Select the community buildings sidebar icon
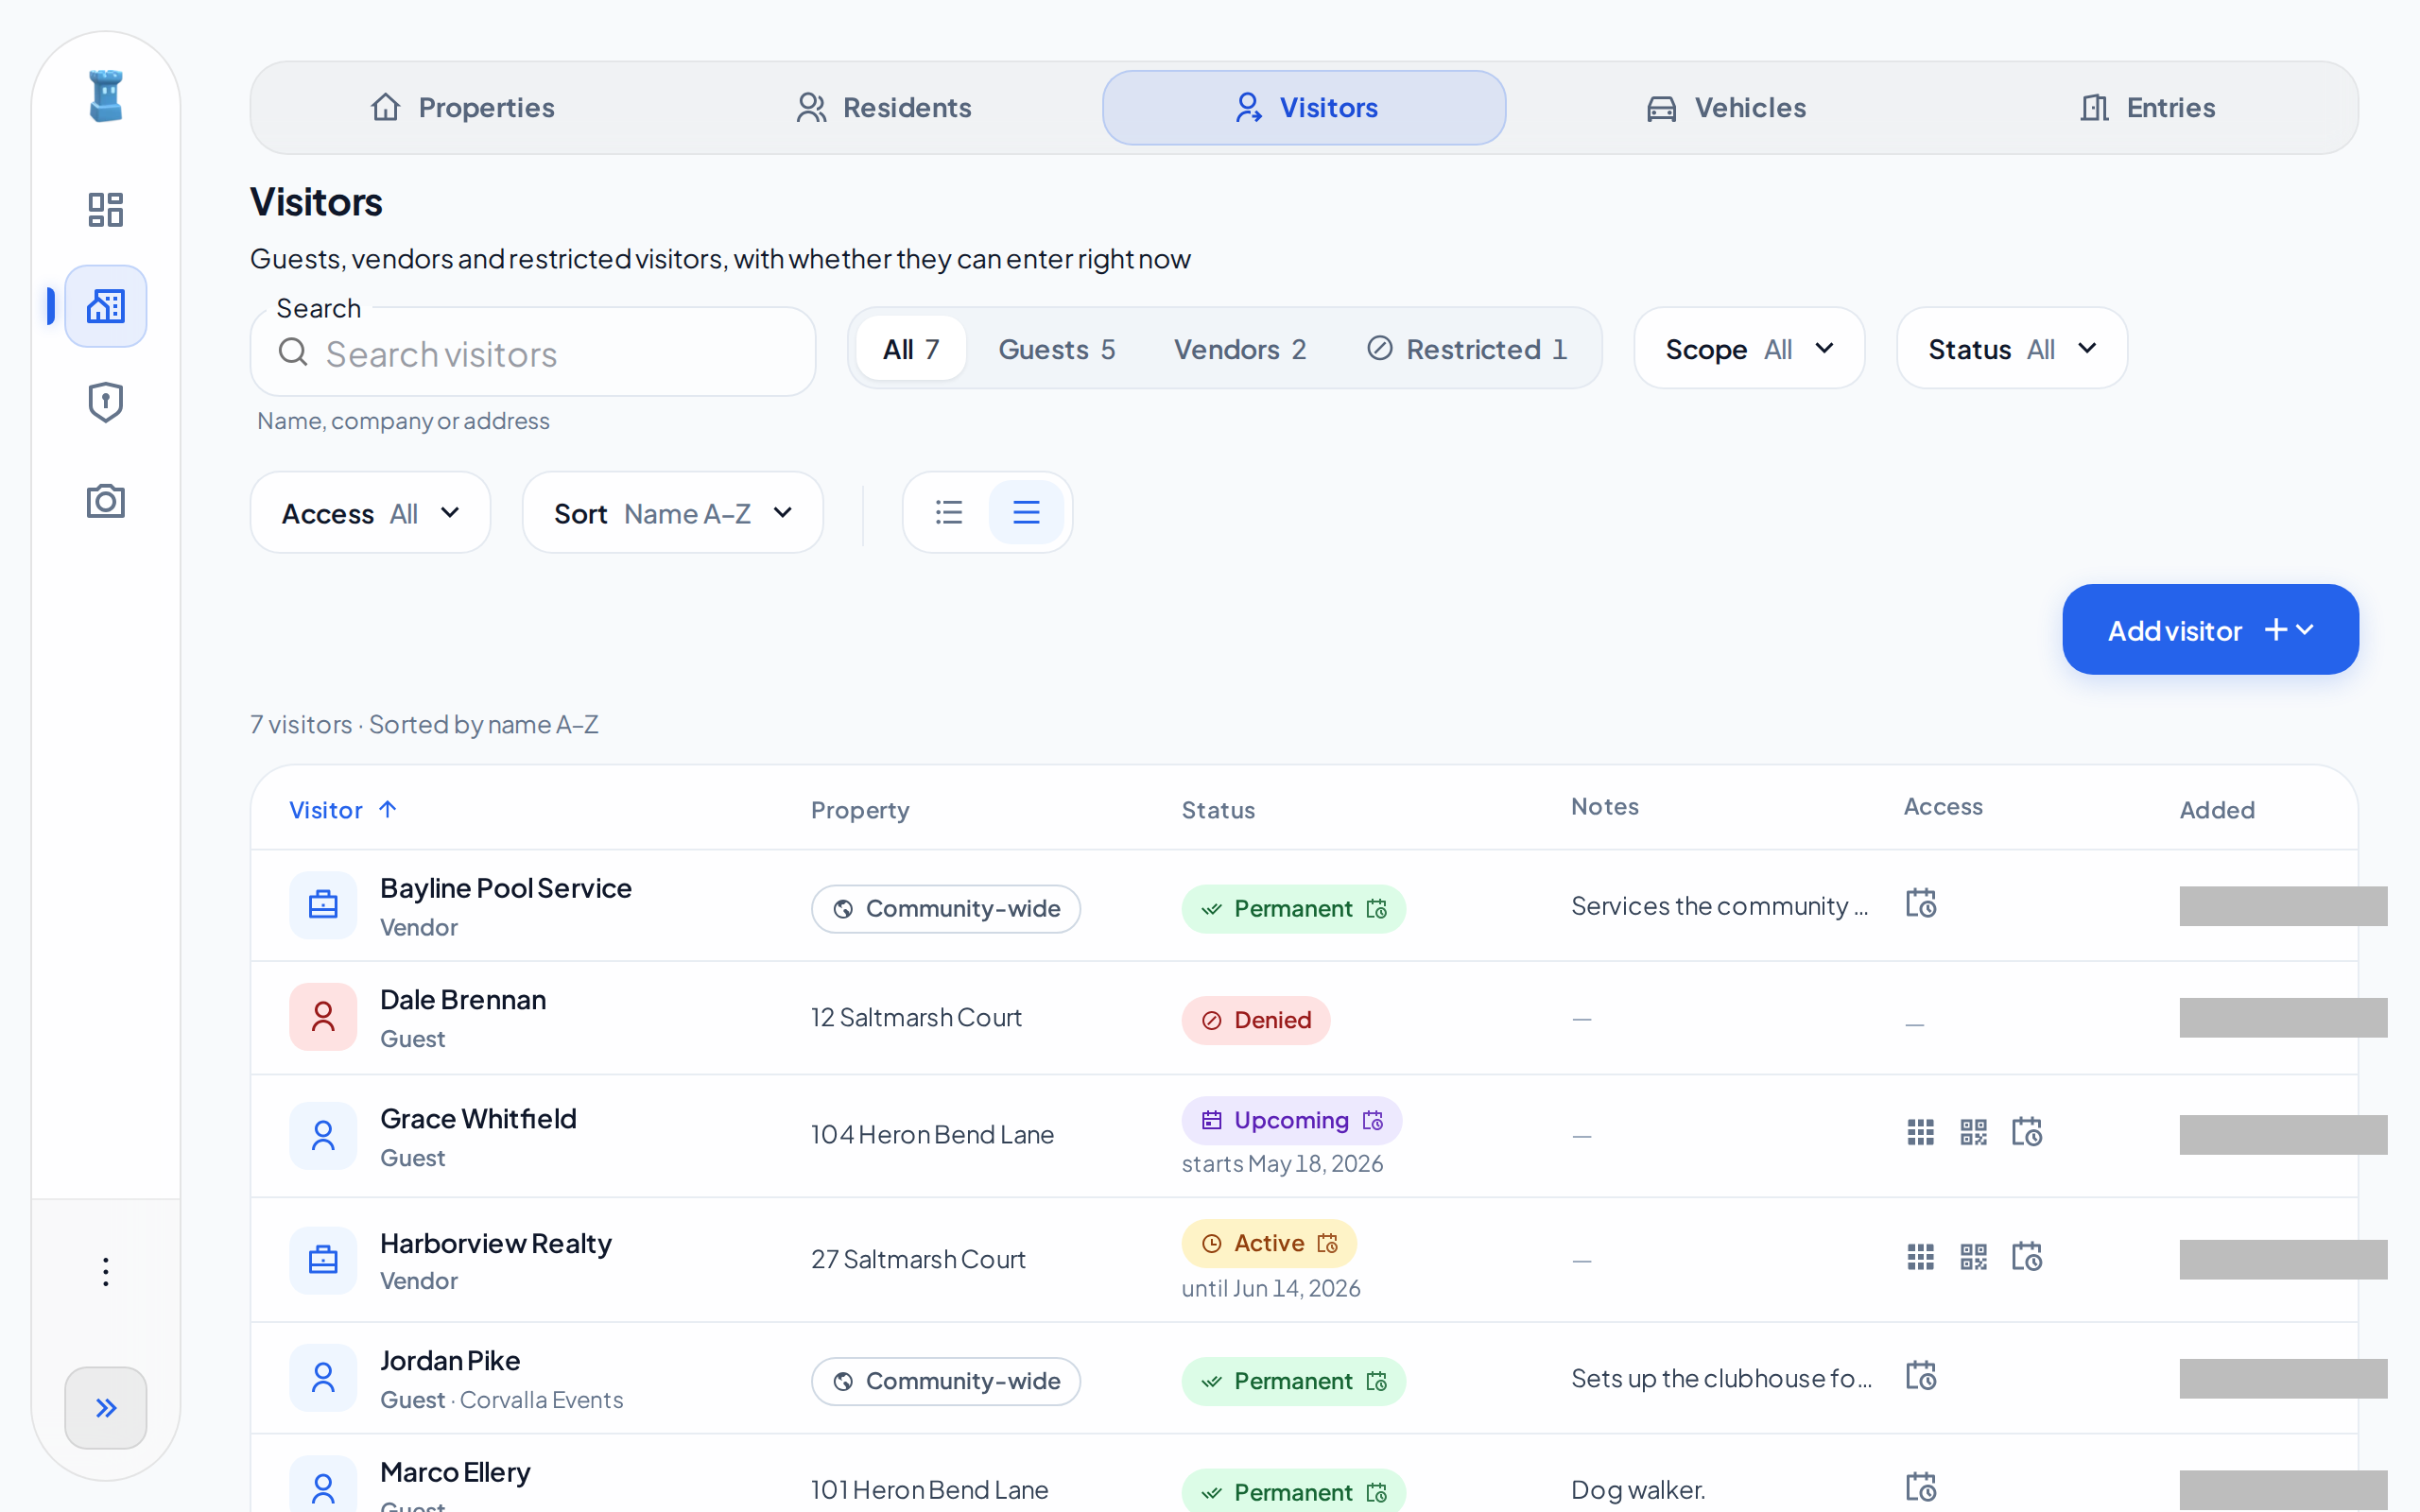 pyautogui.click(x=105, y=306)
